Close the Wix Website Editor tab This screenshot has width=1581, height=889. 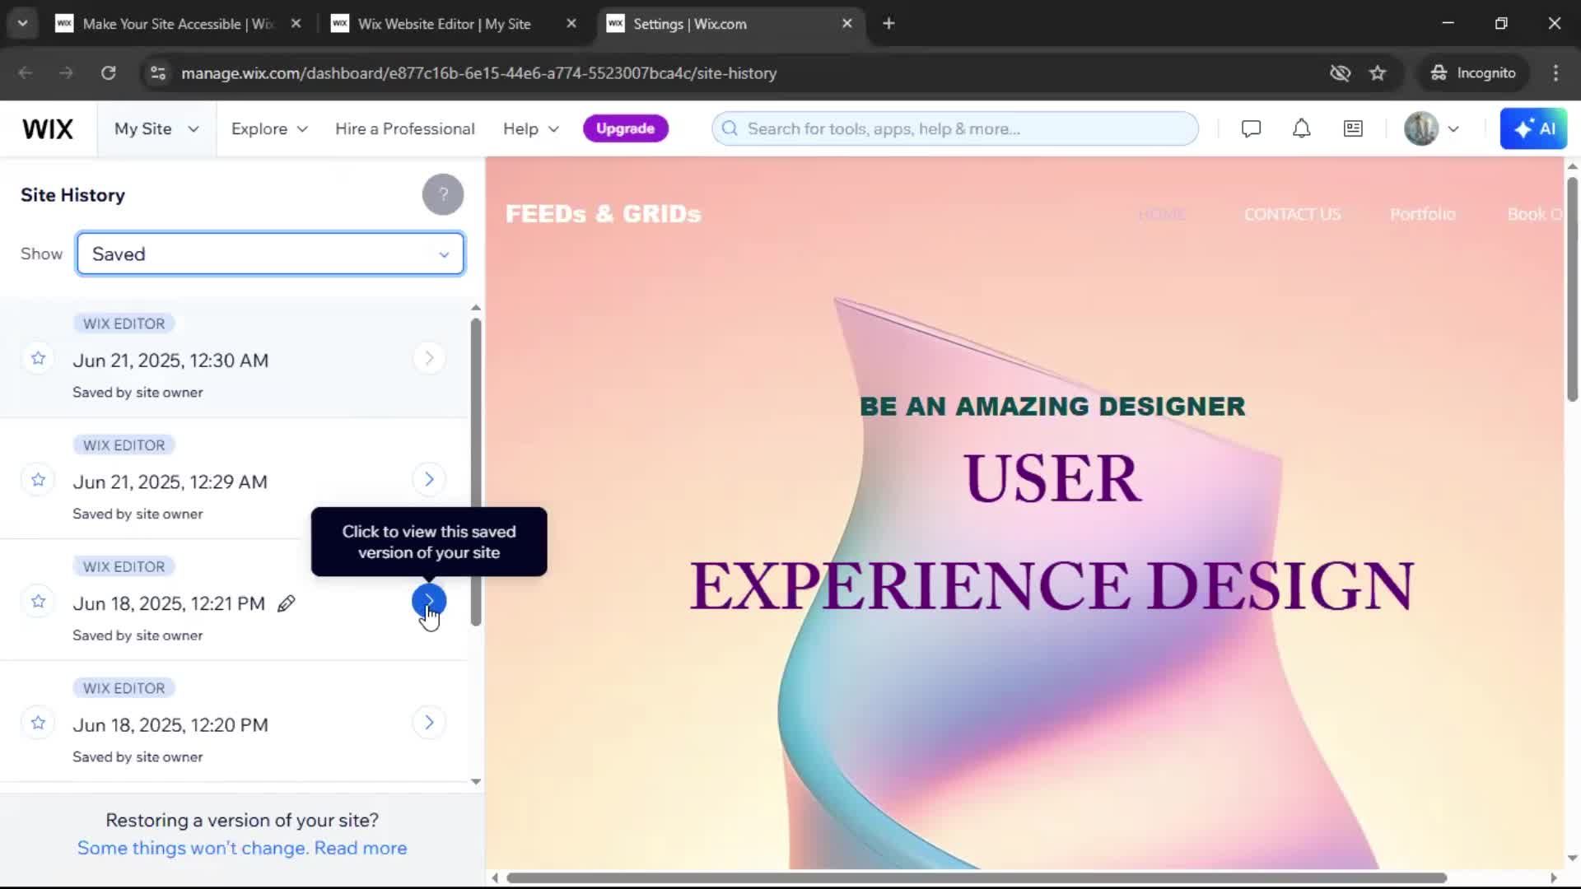pos(571,24)
